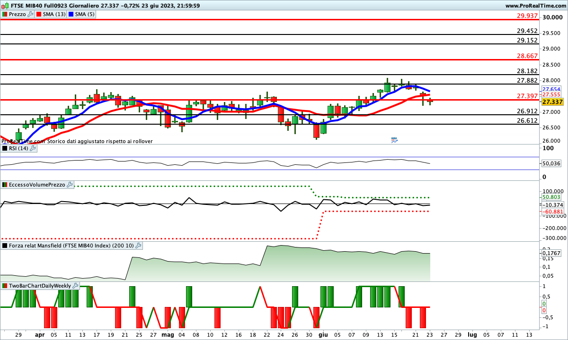Click the current price tag 27.337
Image resolution: width=568 pixels, height=340 pixels.
coord(552,102)
